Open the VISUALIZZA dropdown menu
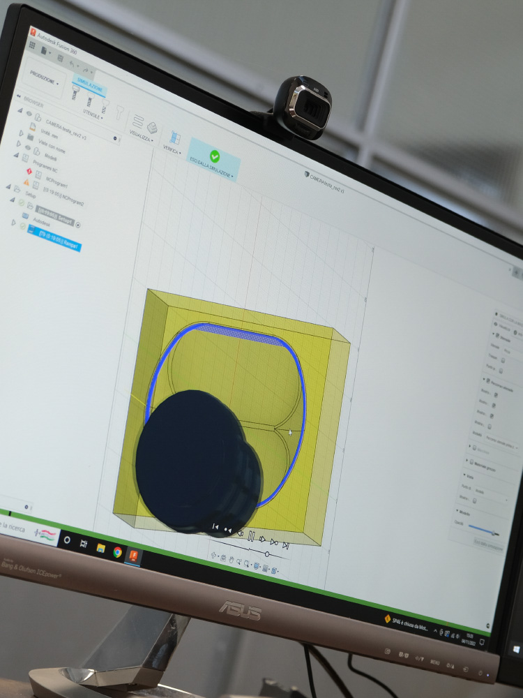This screenshot has width=523, height=698. tap(142, 136)
